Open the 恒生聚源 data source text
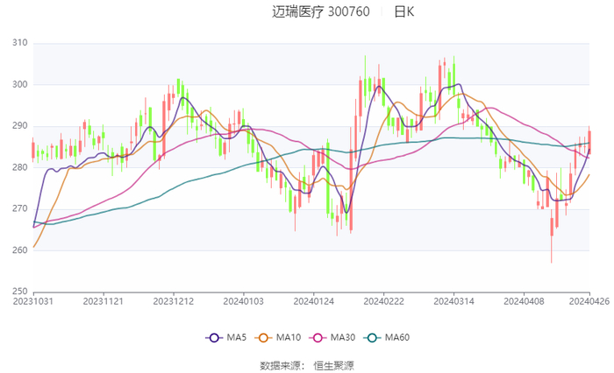The image size is (614, 373). 334,365
